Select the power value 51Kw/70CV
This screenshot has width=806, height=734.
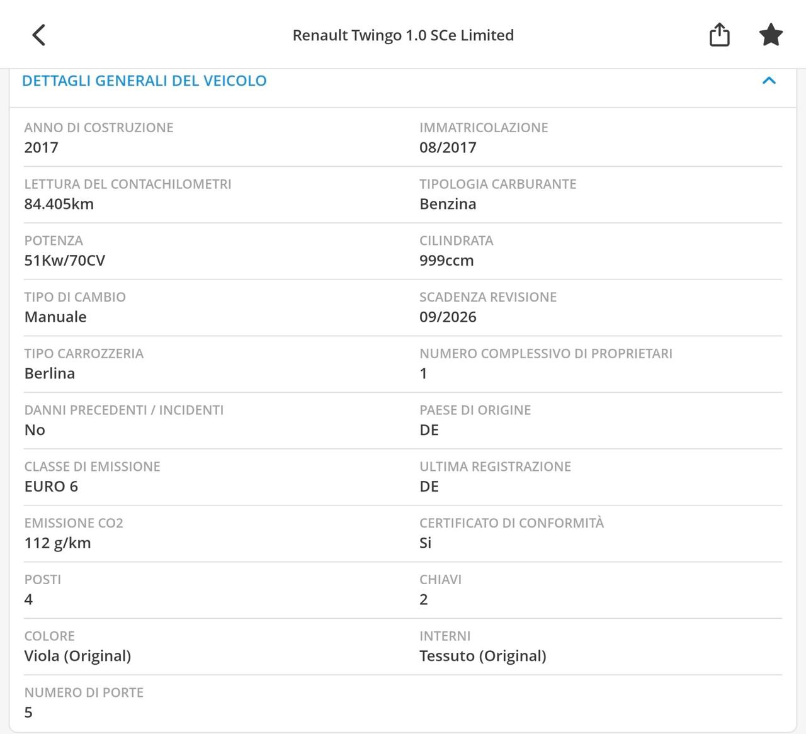(x=65, y=261)
